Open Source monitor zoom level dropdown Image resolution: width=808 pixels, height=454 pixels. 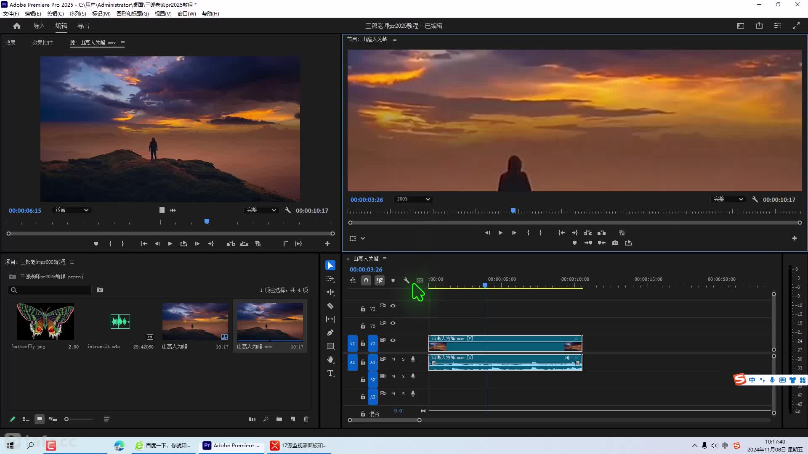point(72,210)
